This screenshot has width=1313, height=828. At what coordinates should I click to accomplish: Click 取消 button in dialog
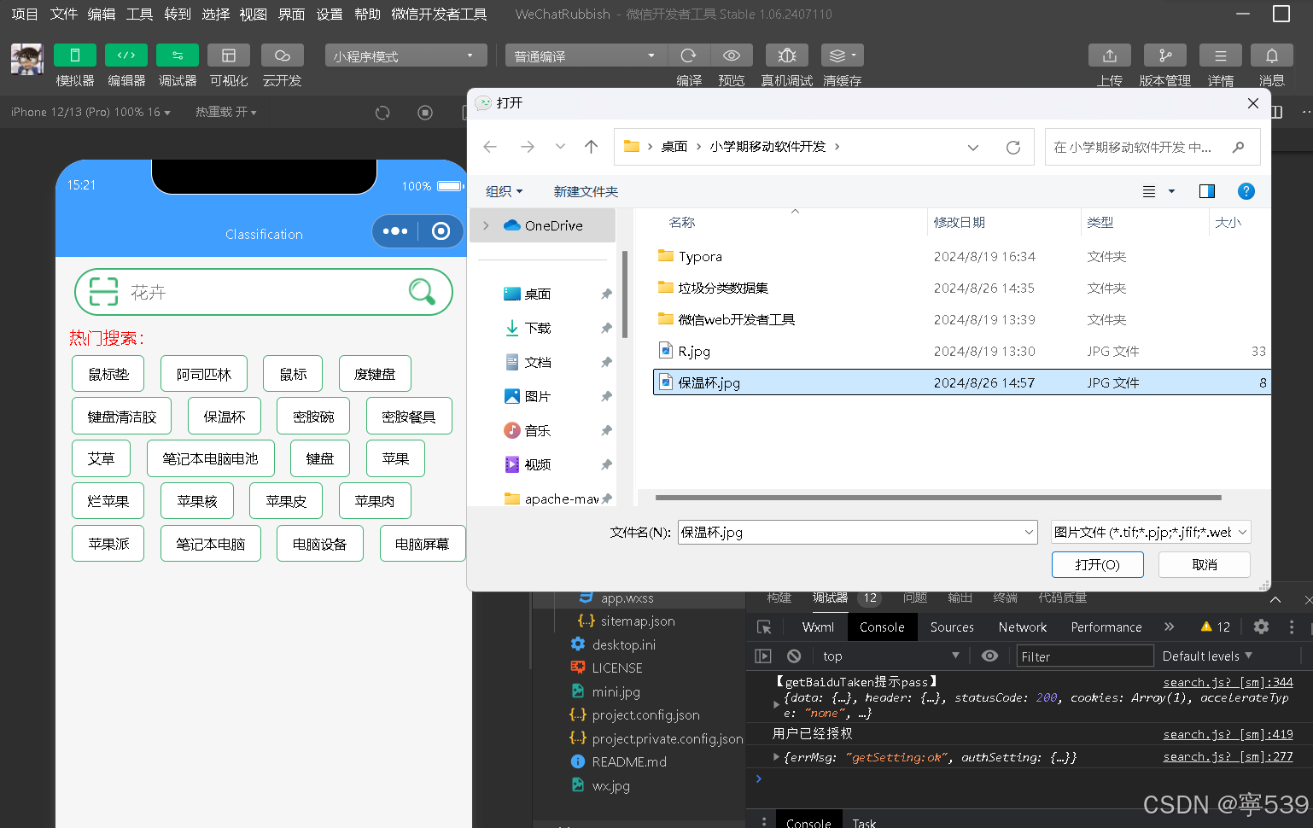1205,564
